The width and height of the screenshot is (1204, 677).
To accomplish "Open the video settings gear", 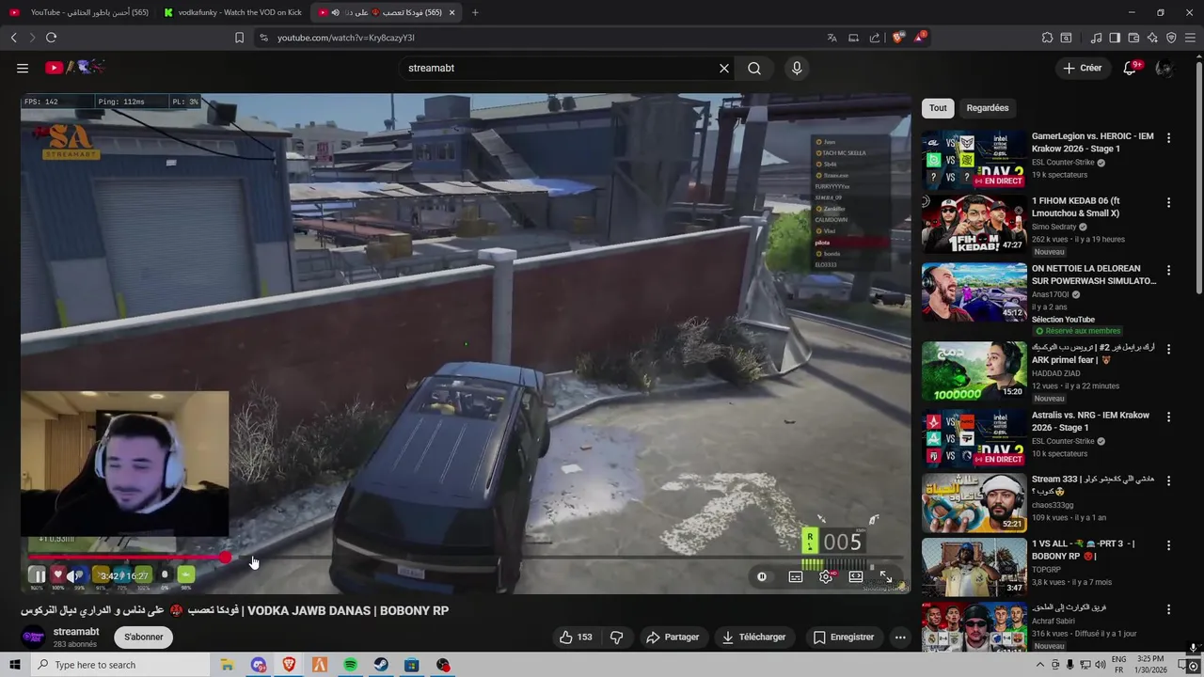I will click(x=826, y=576).
